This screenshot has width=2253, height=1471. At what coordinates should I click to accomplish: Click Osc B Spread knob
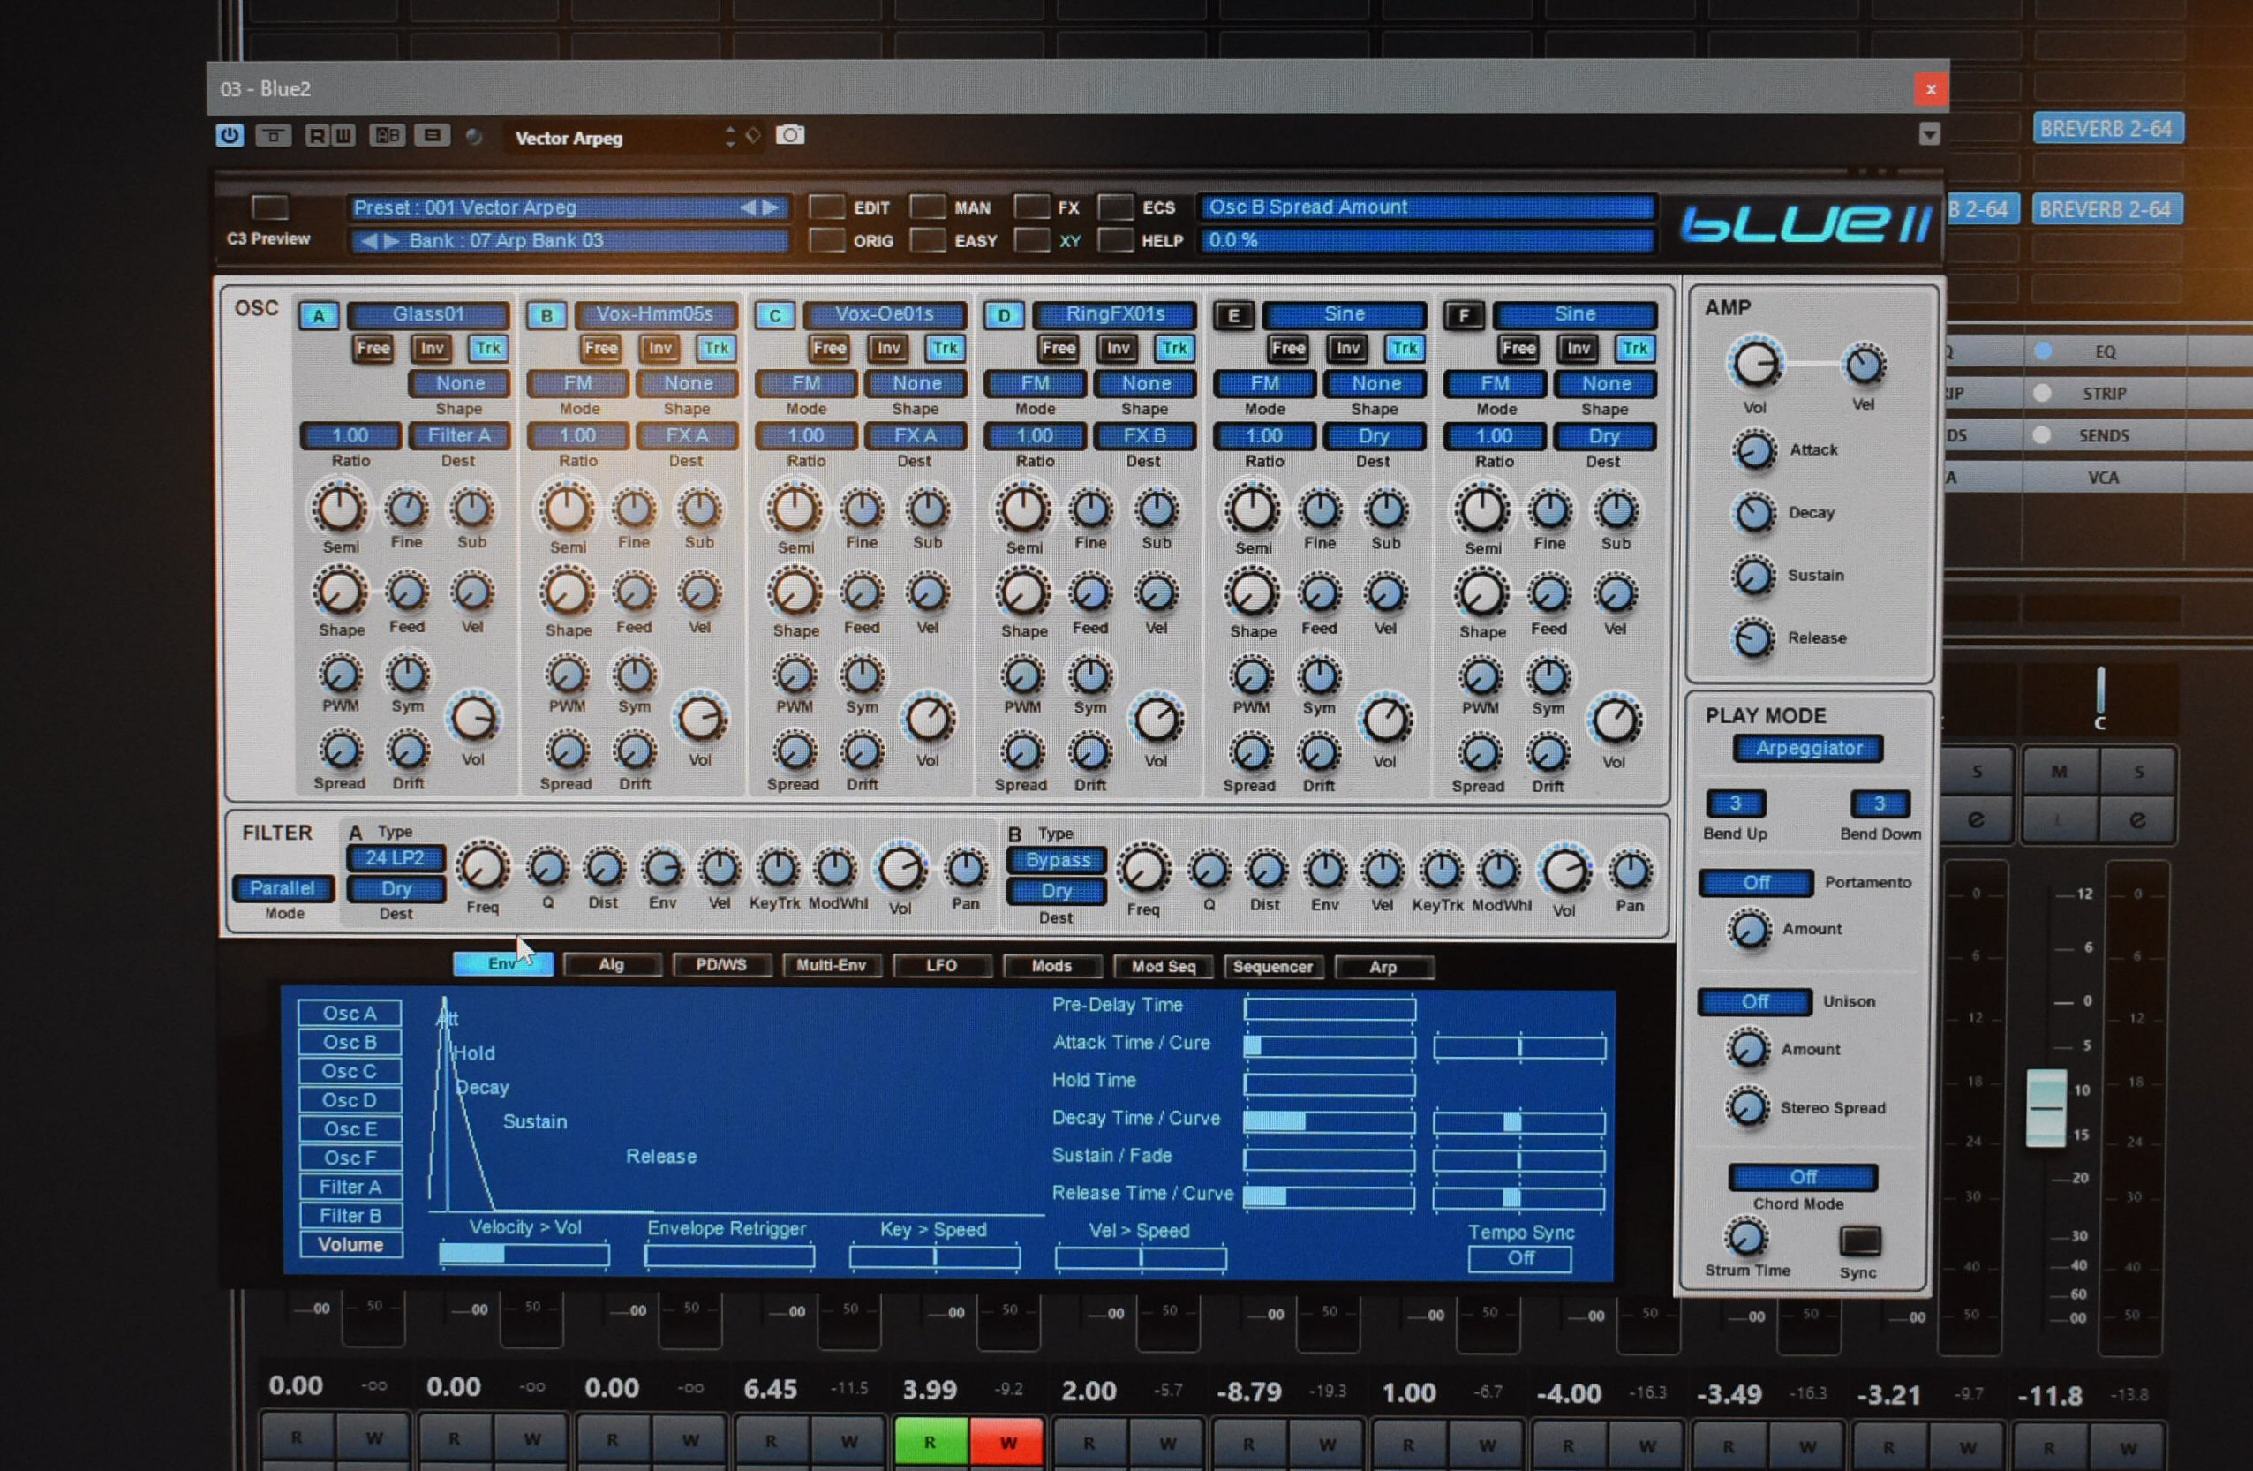pos(566,751)
